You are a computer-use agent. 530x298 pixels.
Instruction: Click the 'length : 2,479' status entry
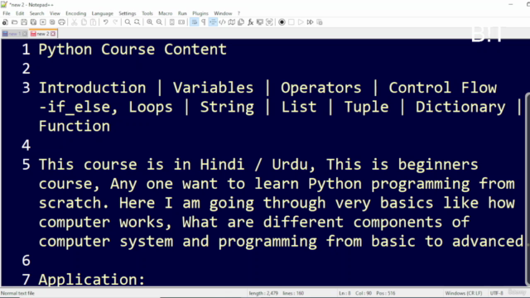click(x=263, y=293)
